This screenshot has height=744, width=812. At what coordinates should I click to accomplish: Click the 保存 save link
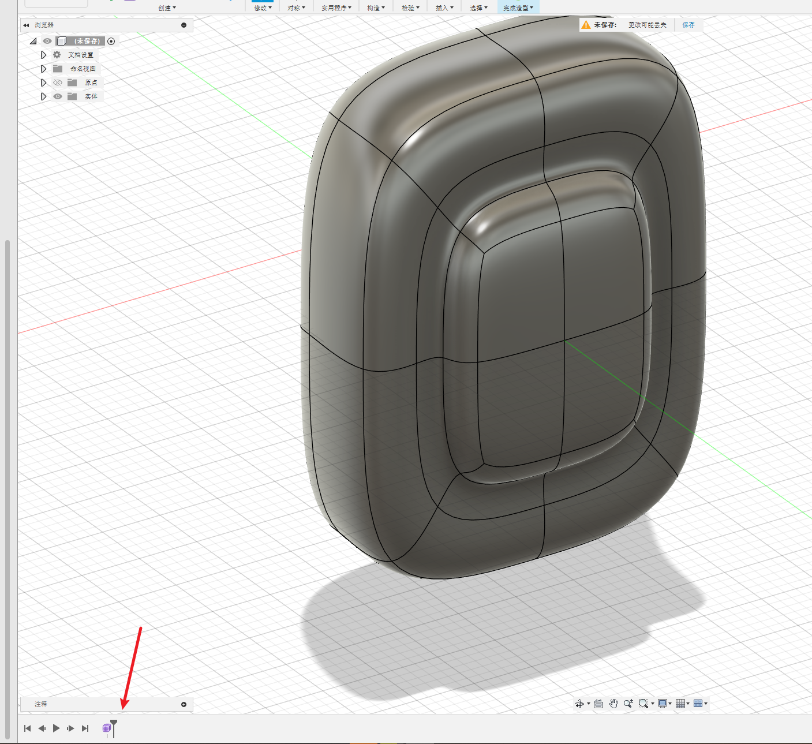click(688, 25)
